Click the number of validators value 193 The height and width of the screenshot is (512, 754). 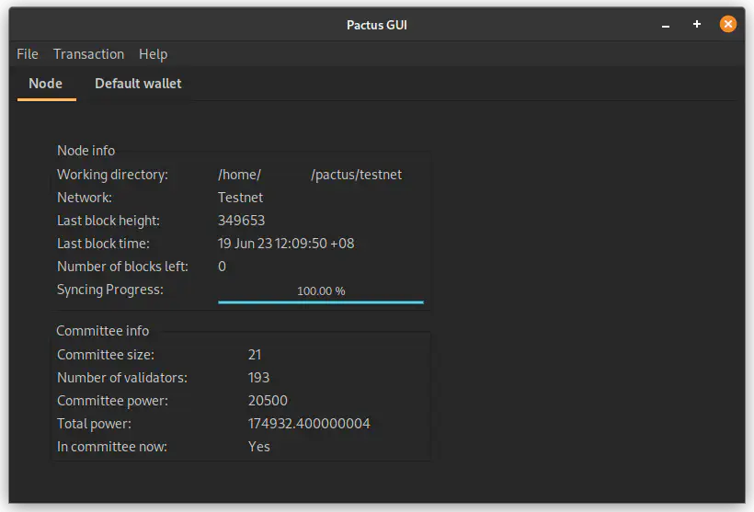(x=258, y=378)
